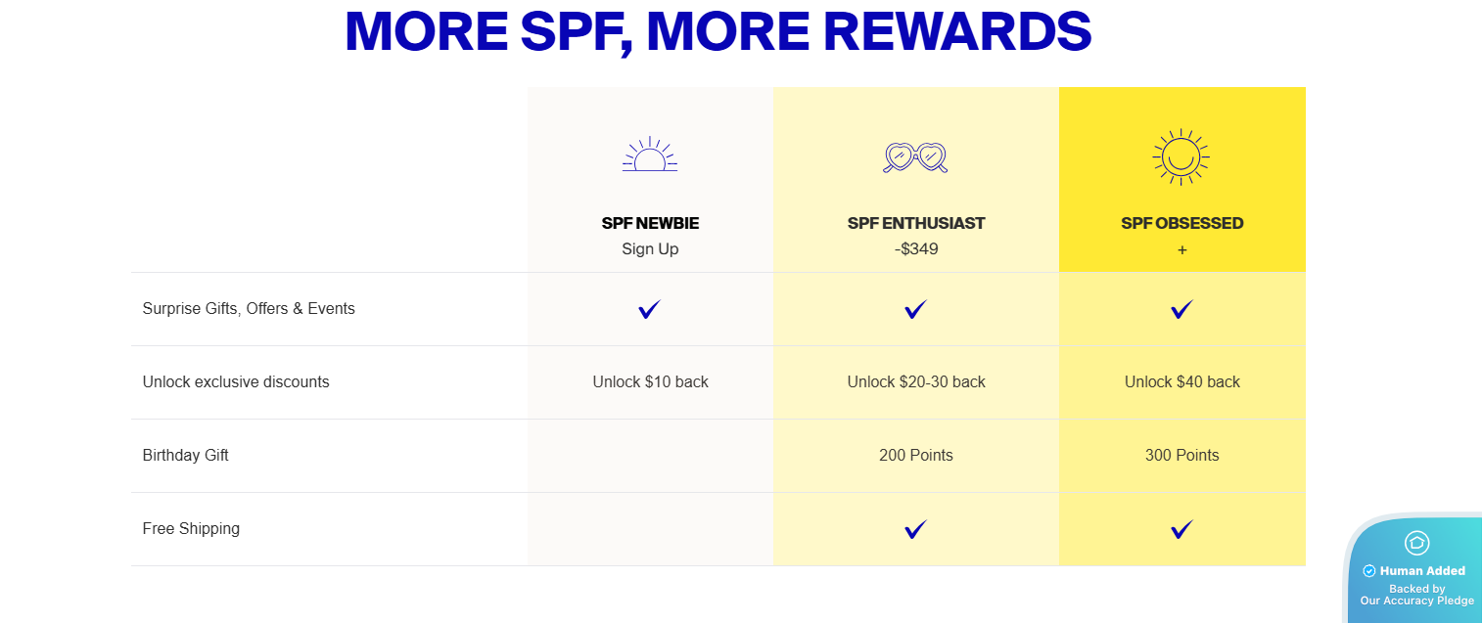The image size is (1482, 623).
Task: Select the SPF OBSESSED tier heading
Action: coord(1182,223)
